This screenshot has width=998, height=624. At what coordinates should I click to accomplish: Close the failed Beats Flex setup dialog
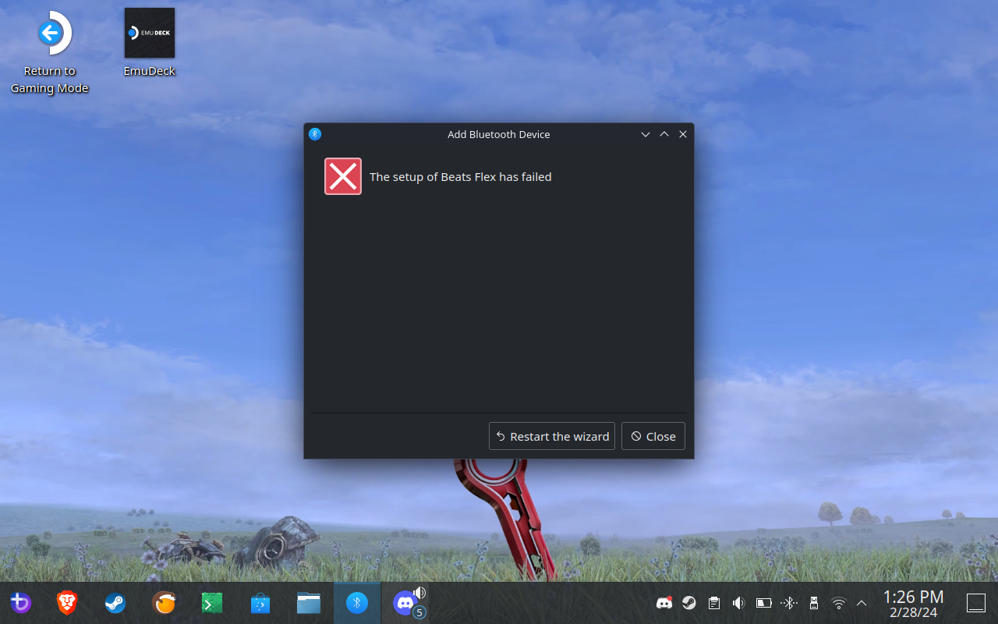click(x=653, y=436)
